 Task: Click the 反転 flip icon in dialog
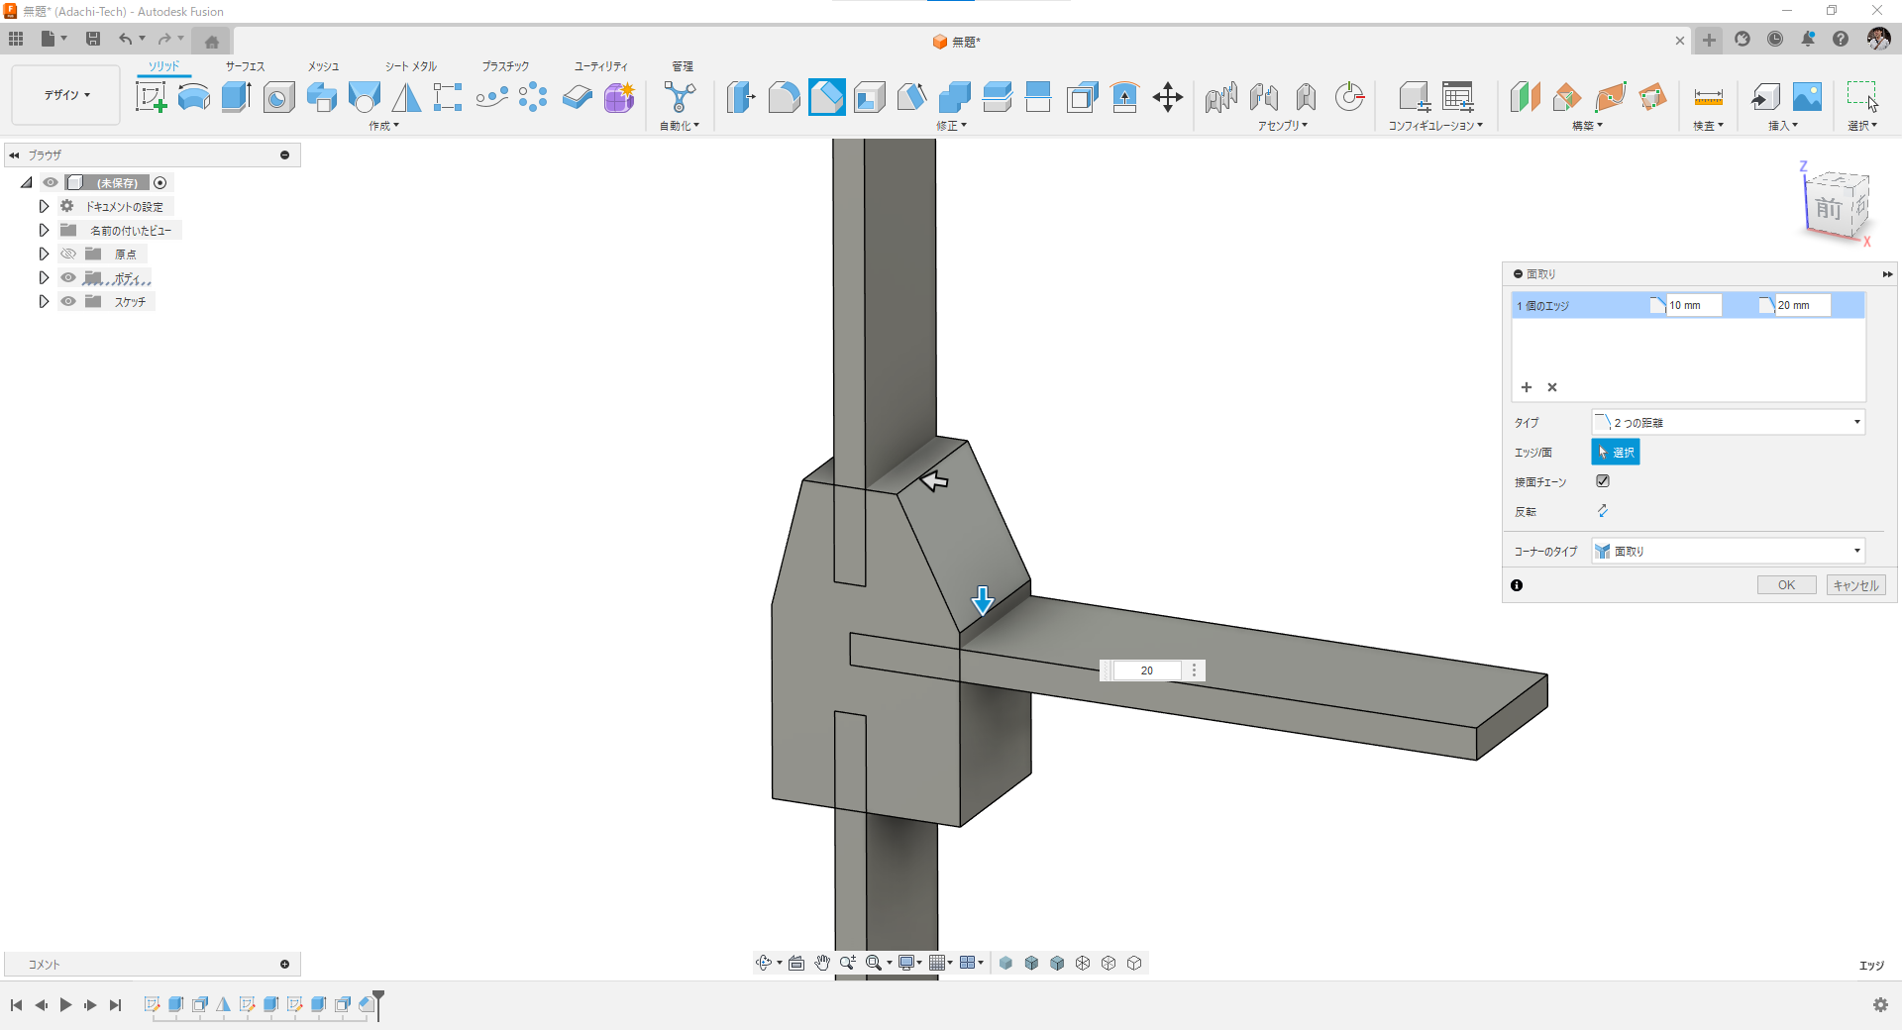(1602, 511)
